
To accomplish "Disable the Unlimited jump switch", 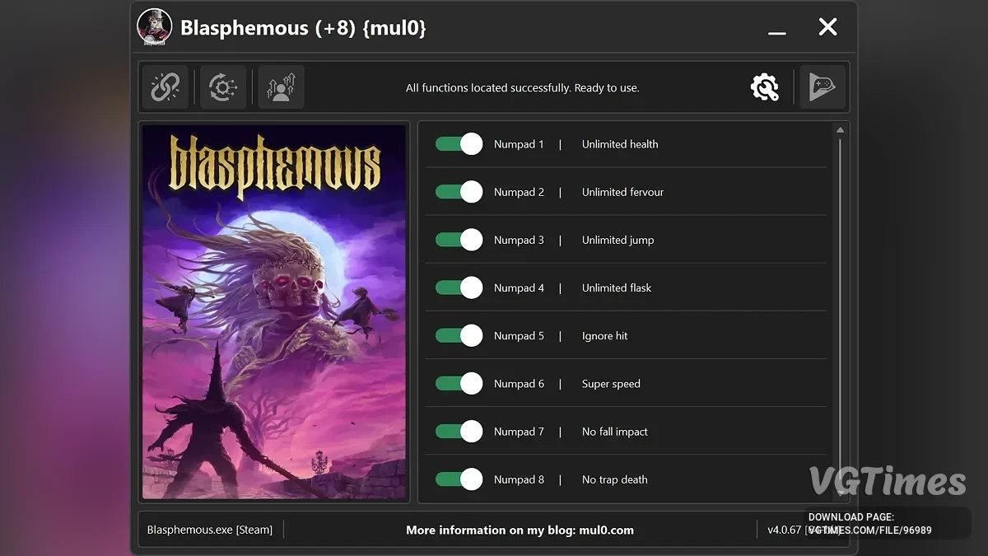I will tap(459, 240).
